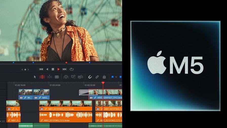Click the jog dot between the angle brackets
227x128 pixels.
pyautogui.click(x=25, y=70)
